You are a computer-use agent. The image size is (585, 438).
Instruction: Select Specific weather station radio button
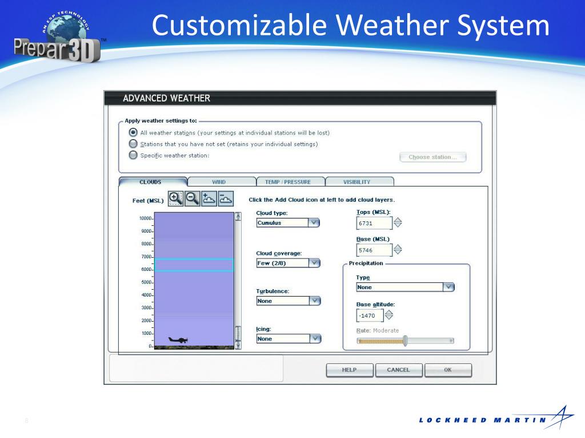click(x=133, y=155)
